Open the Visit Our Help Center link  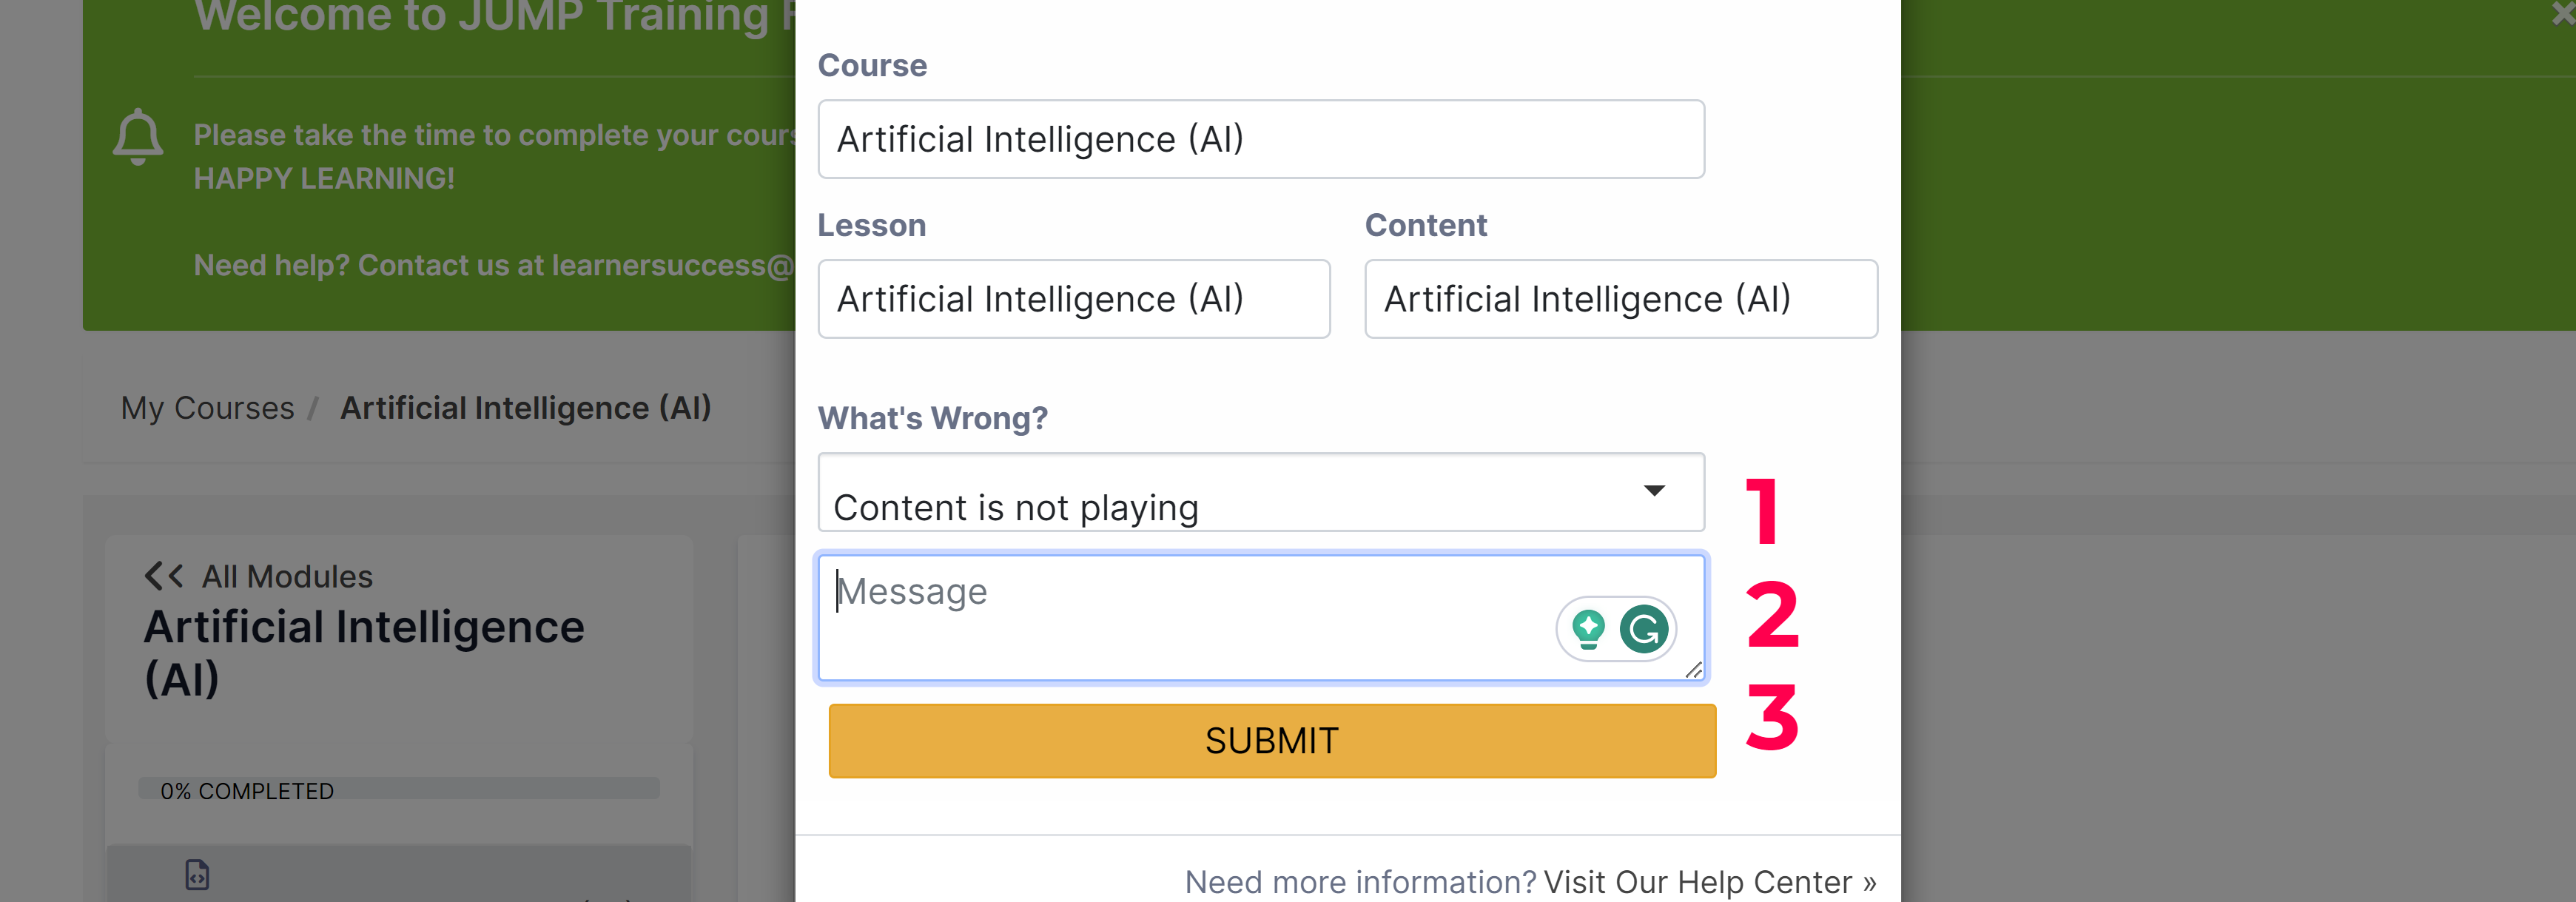coord(1709,882)
